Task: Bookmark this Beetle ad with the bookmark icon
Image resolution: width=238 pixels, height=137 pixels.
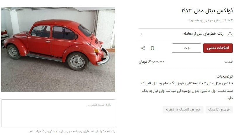Action: 152,48
